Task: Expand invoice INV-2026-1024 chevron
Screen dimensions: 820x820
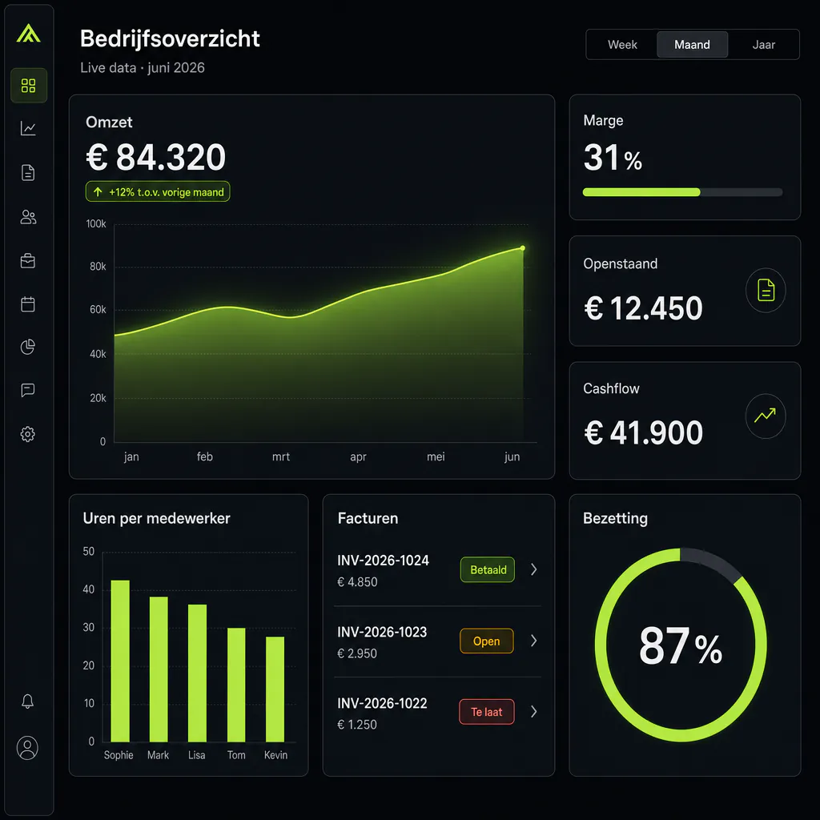Action: pos(534,569)
